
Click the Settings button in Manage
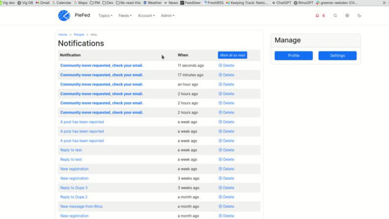pos(337,56)
